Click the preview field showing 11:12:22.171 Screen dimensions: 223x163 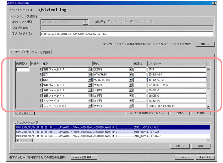(x=177, y=80)
